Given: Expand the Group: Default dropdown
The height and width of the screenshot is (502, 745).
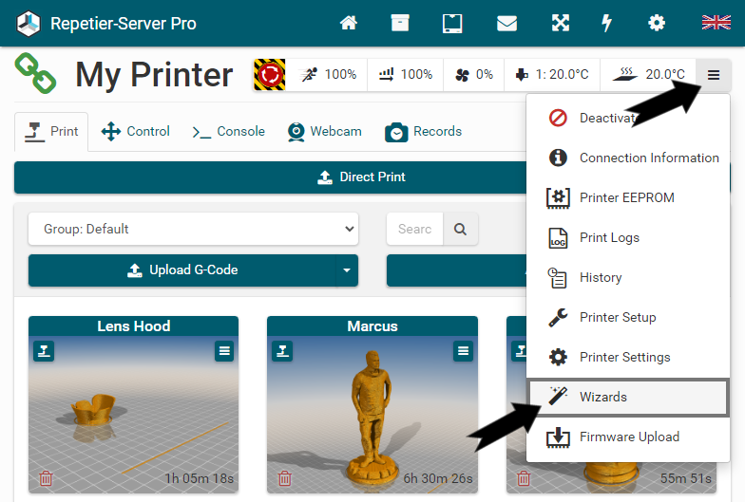Looking at the screenshot, I should click(x=193, y=229).
